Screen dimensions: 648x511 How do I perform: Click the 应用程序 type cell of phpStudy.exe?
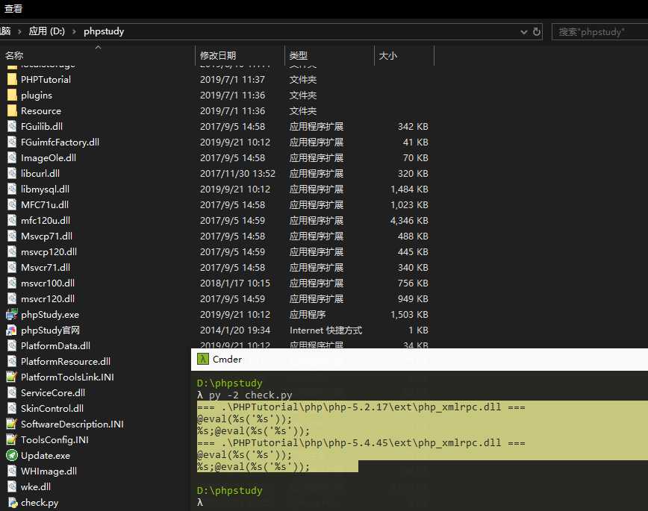(x=308, y=315)
